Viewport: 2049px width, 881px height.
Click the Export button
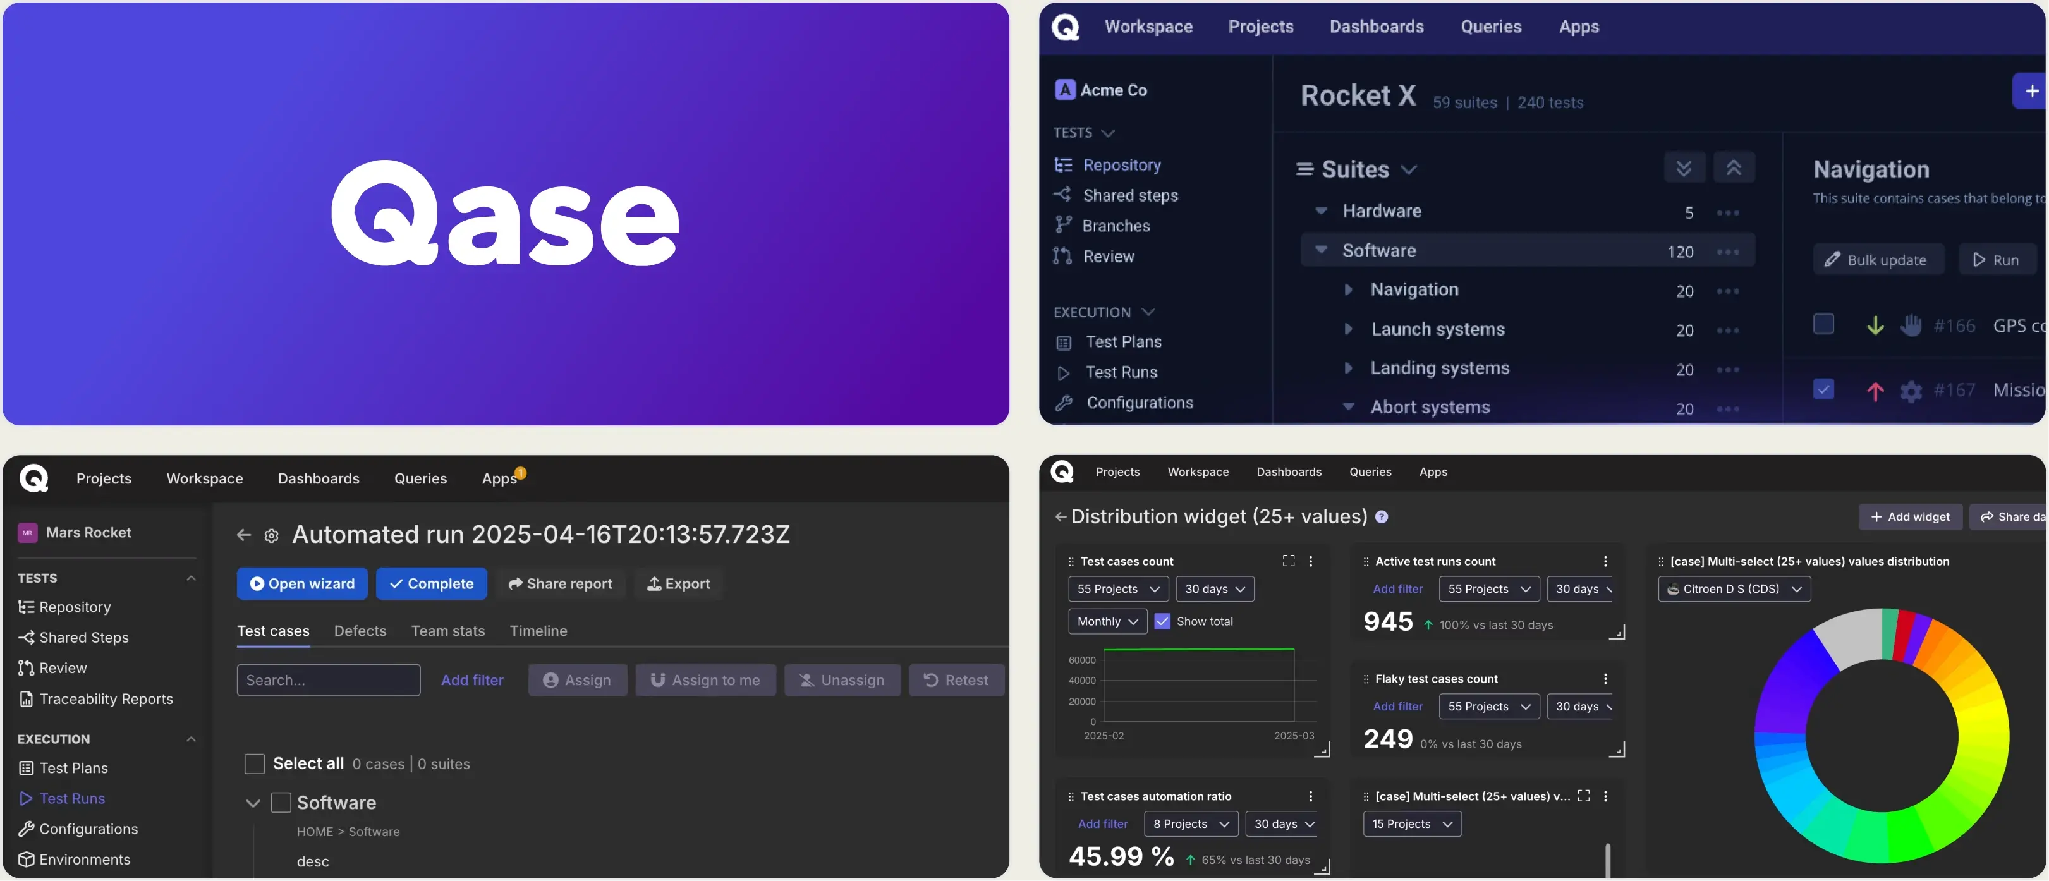pos(679,583)
